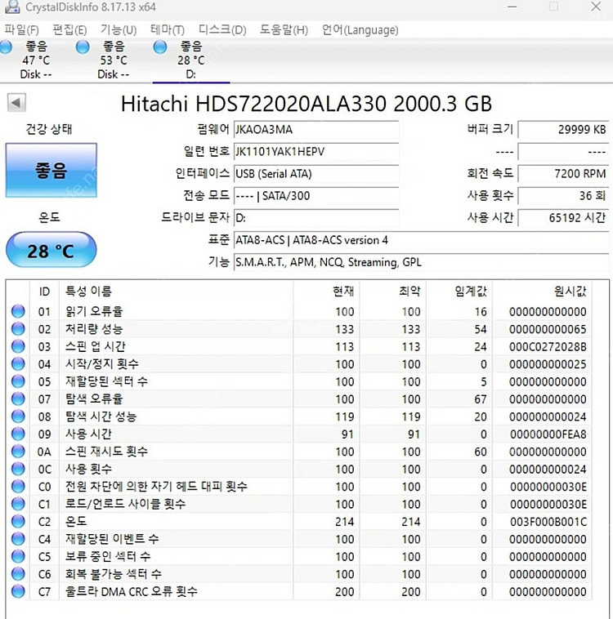Select attribute name 스핀 업 시간
Screen dimensions: 613x619
coord(96,346)
